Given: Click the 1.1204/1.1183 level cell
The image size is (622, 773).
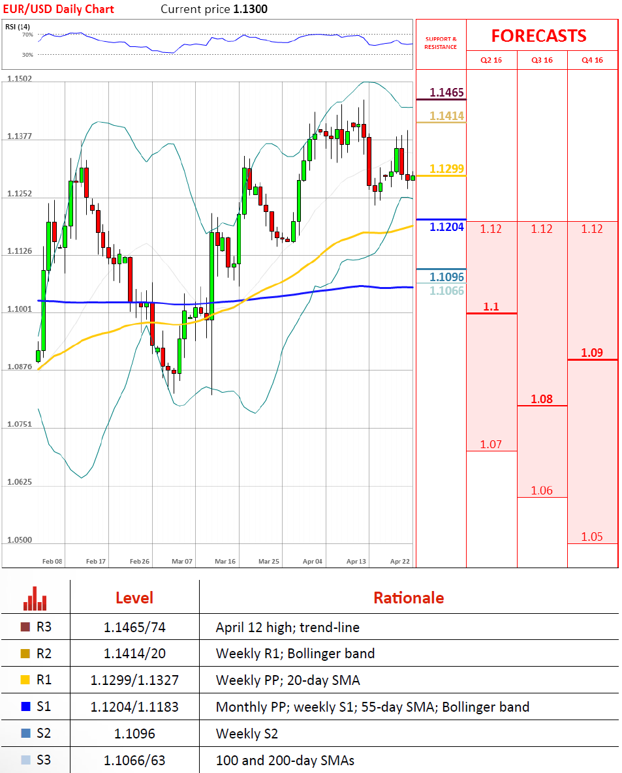Looking at the screenshot, I should click(134, 707).
